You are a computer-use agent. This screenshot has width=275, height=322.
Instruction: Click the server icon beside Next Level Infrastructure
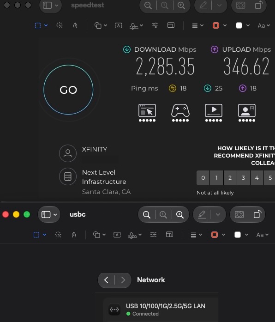tap(68, 176)
